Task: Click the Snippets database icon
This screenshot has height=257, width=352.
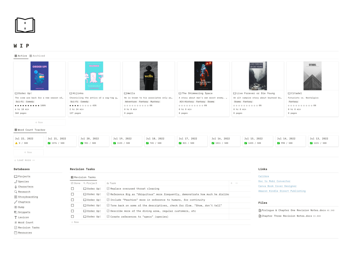Action: pyautogui.click(x=15, y=212)
